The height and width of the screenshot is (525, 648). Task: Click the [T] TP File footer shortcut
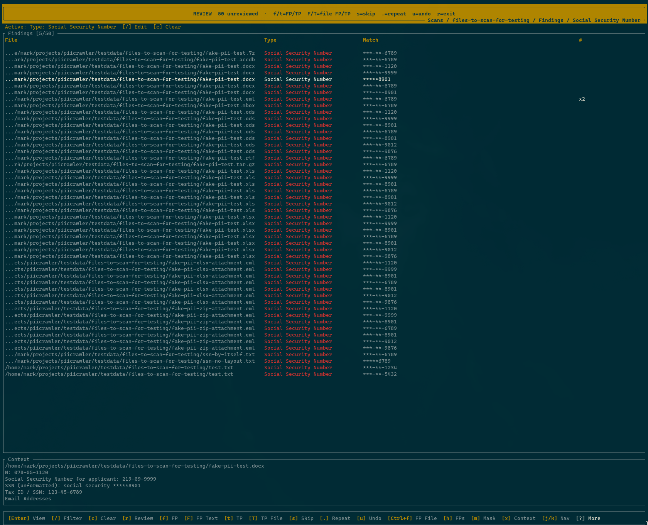point(266,518)
